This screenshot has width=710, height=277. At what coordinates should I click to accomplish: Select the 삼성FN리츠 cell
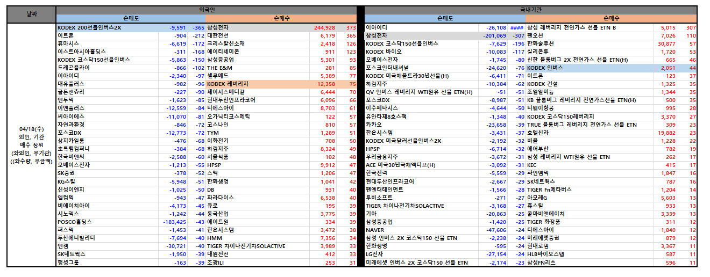(x=590, y=263)
